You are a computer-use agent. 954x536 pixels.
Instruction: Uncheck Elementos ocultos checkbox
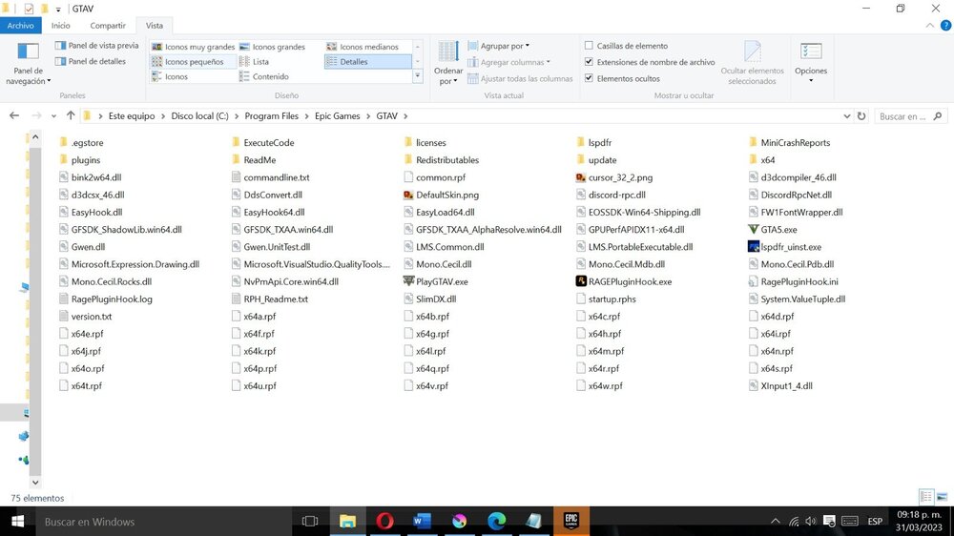(589, 78)
